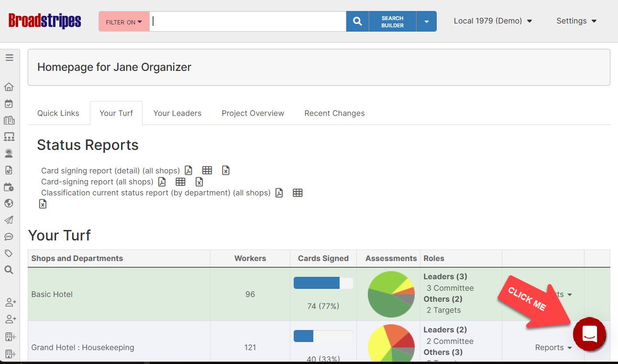Open the people group icon in sidebar
This screenshot has width=618, height=364.
(9, 137)
